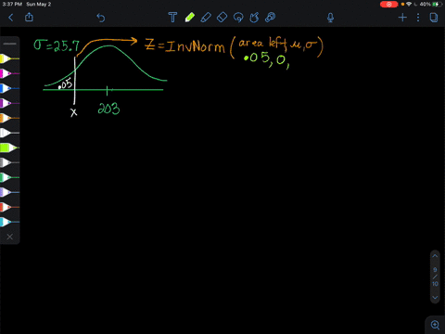Viewport: 445px width, 334px height.
Task: Choose the cyan highlighter
Action: point(9,222)
